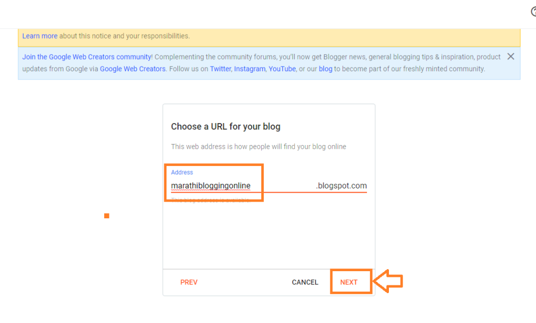Viewport: 536px width, 323px height.
Task: Click the small orange square marker
Action: pyautogui.click(x=107, y=216)
